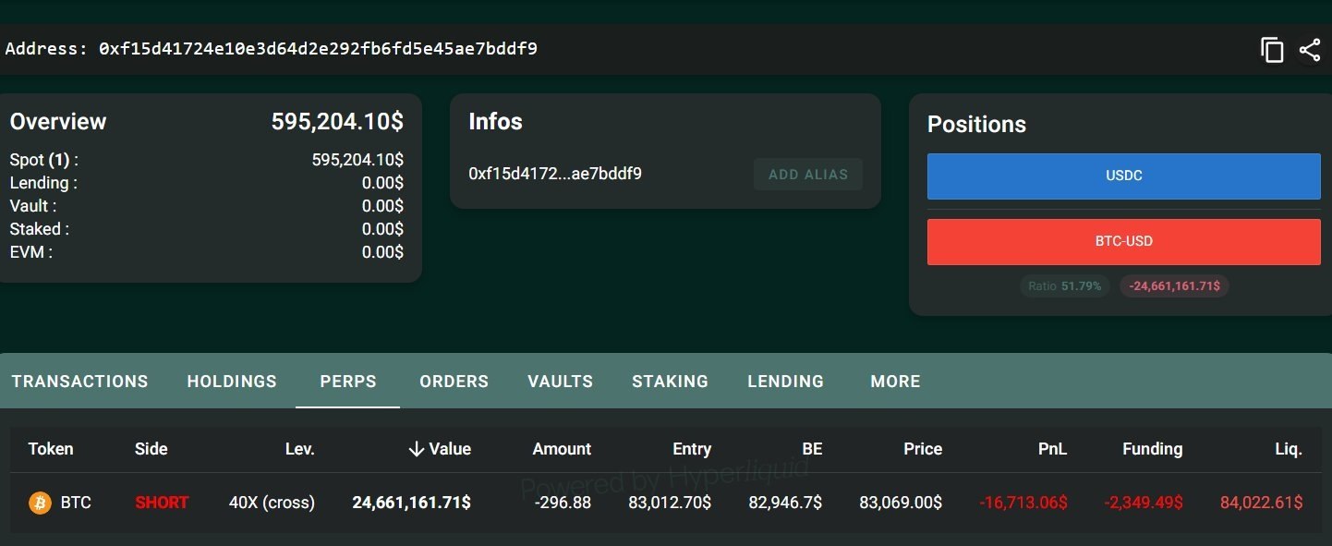Screen dimensions: 1332x546
Task: Click the Ratio 51.79% chip
Action: (1065, 286)
